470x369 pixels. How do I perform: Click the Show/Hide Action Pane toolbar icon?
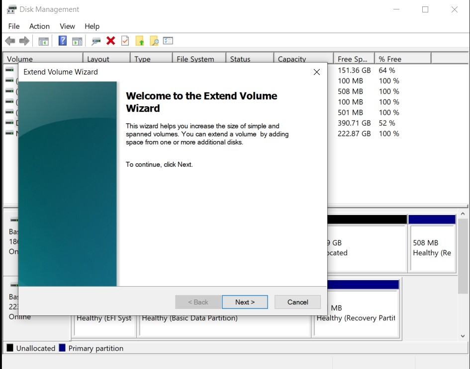(77, 40)
